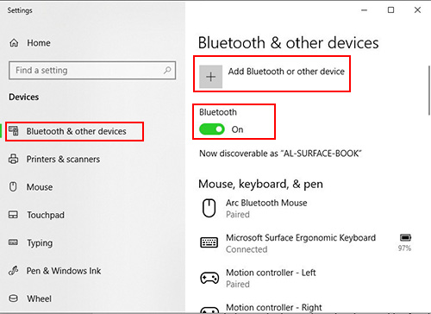Select the Surface Ergonomic Keyboard icon
Screen dimensions: 431x314
click(x=209, y=242)
